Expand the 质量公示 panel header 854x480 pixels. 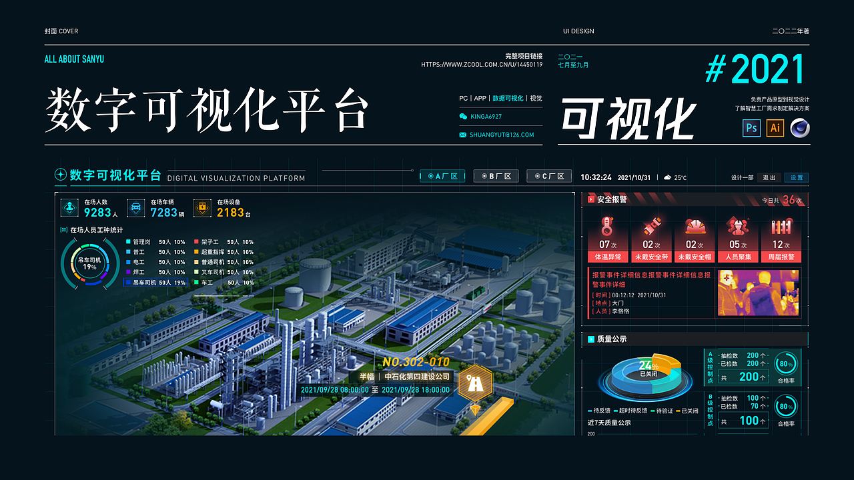608,339
